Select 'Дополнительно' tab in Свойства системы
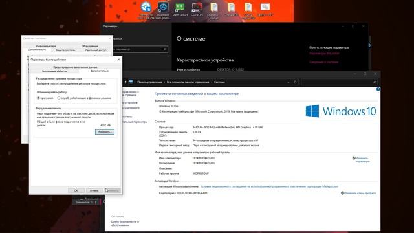This screenshot has height=233, width=414. [x=37, y=50]
